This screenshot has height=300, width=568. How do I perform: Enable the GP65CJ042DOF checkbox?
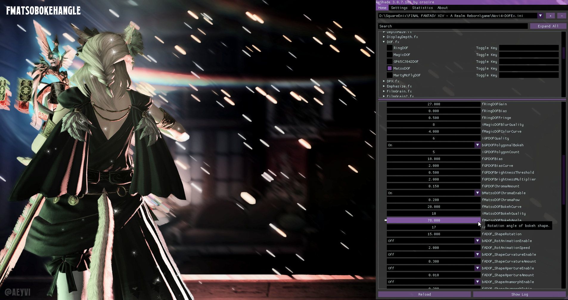[389, 62]
